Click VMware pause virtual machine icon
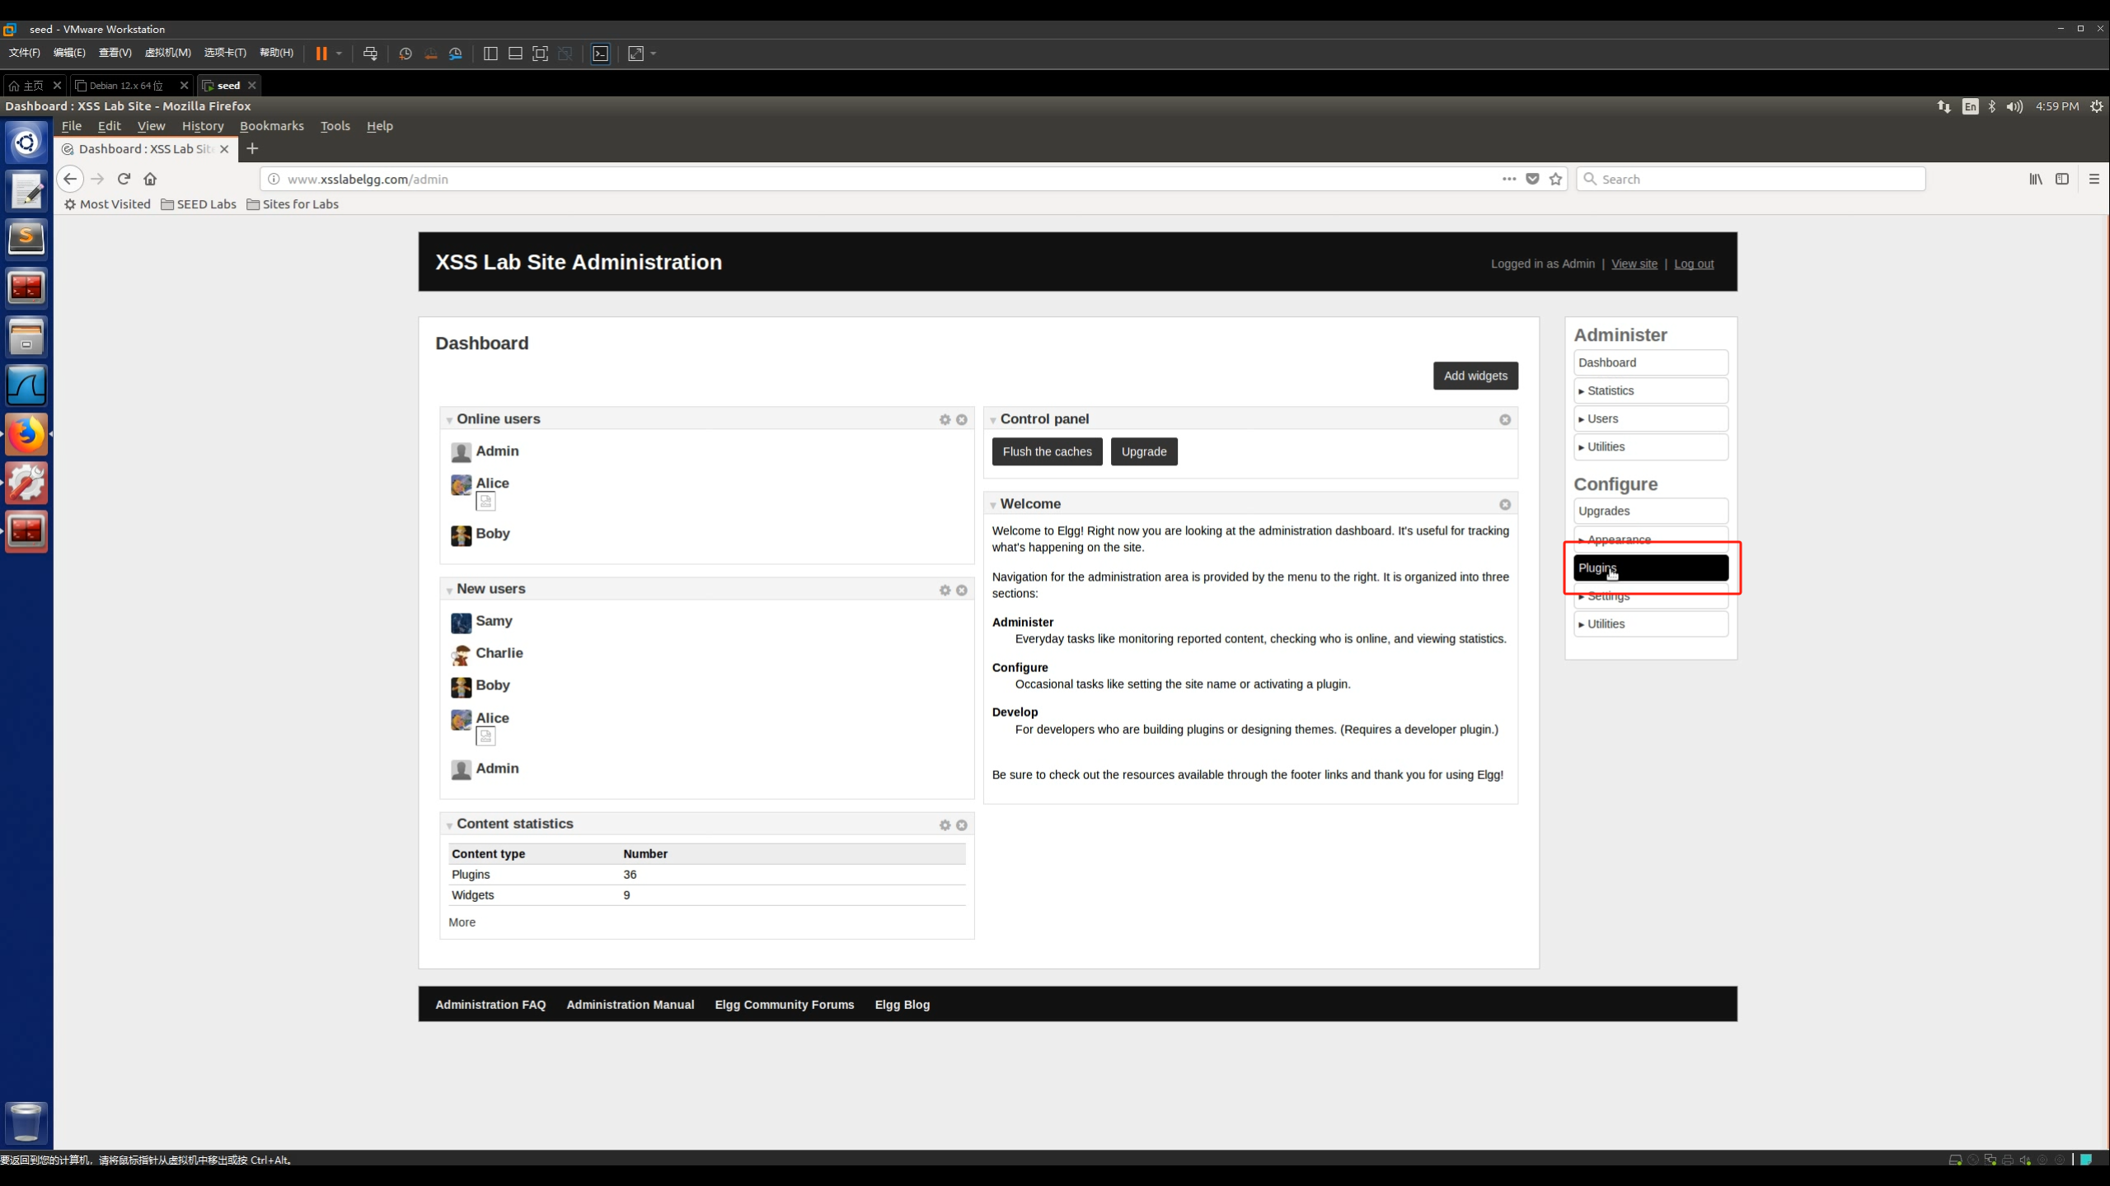 [321, 54]
